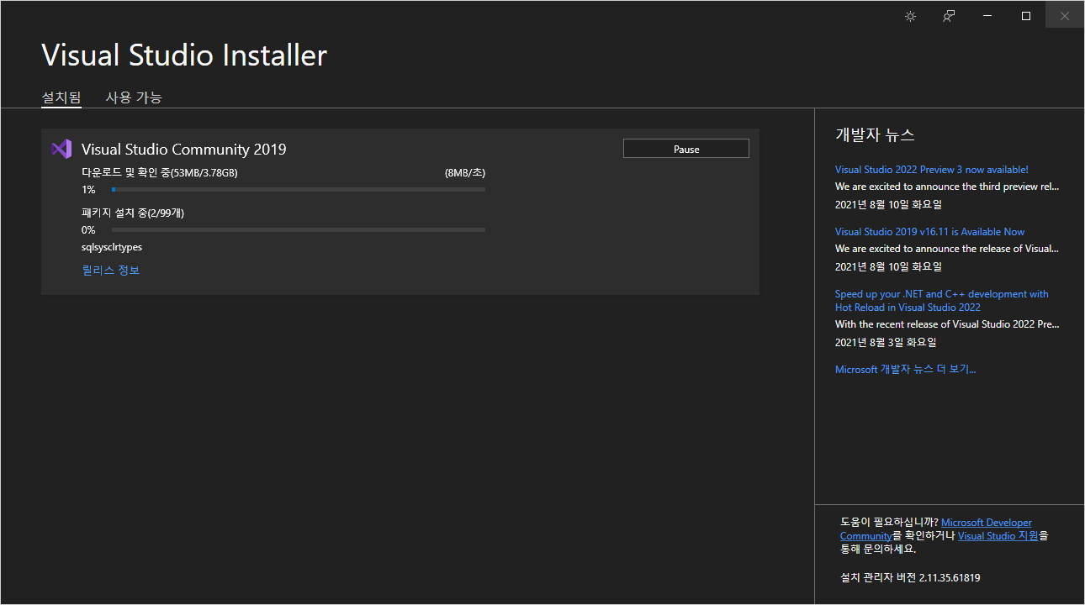The width and height of the screenshot is (1085, 605).
Task: Open the feedback icon in title bar
Action: point(949,16)
